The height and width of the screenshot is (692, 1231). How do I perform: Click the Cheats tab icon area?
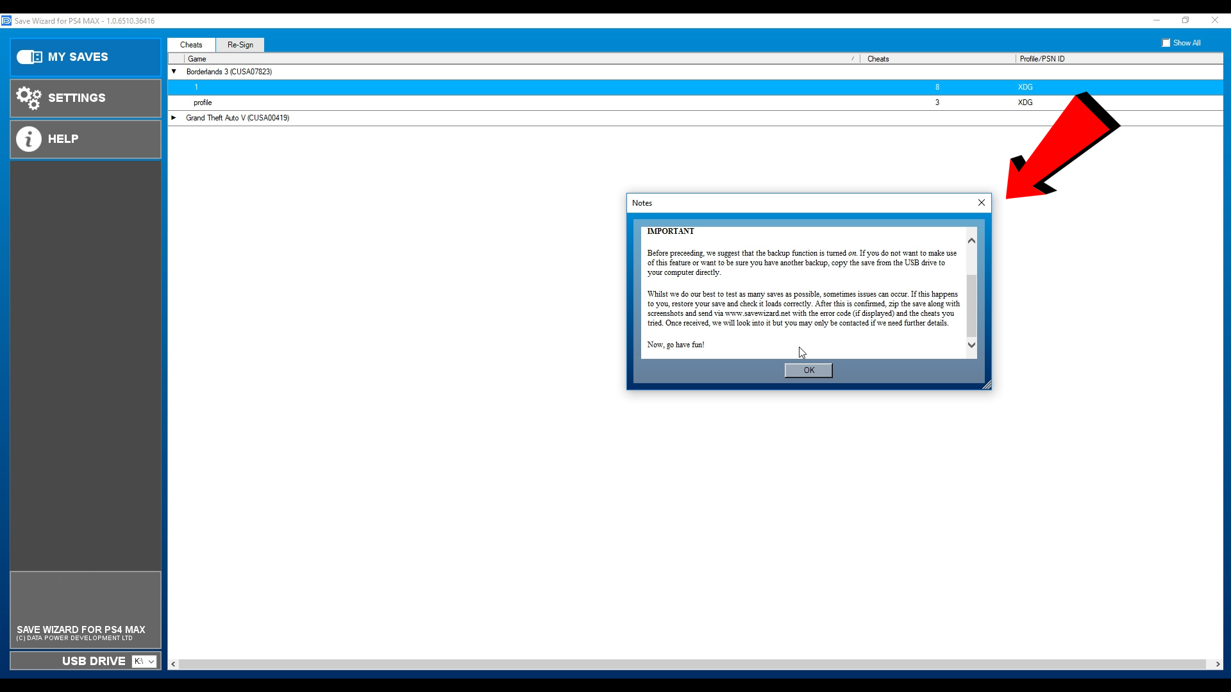(190, 44)
